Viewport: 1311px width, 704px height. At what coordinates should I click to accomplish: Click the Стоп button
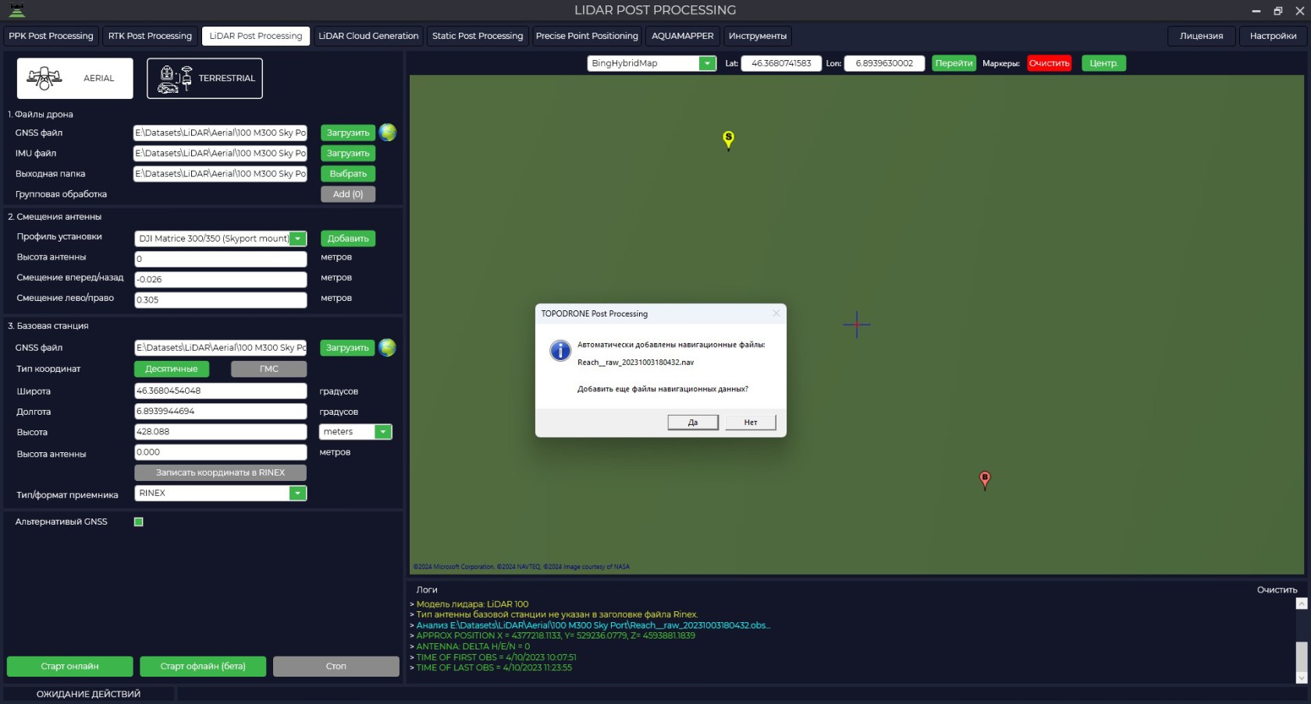336,667
